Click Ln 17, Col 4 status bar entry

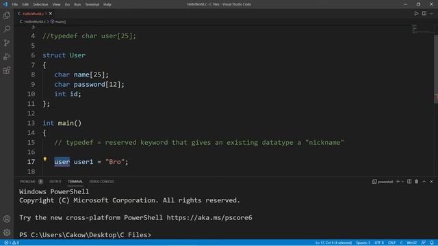[x=333, y=243]
